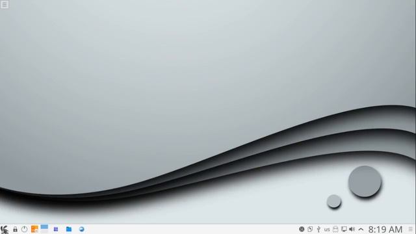The width and height of the screenshot is (416, 234).
Task: Click the virtual desktop pager
Action: click(44, 229)
